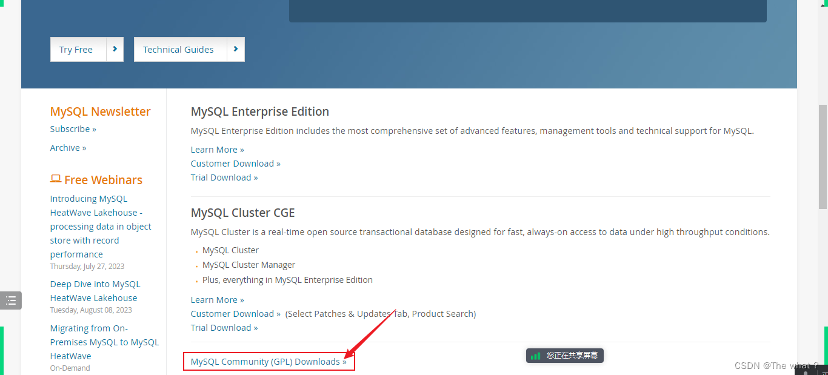Click the page vertical scrollbar thumb
This screenshot has width=828, height=375.
(x=823, y=157)
